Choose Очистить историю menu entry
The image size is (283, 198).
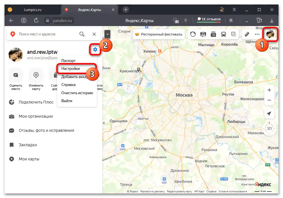pyautogui.click(x=77, y=93)
